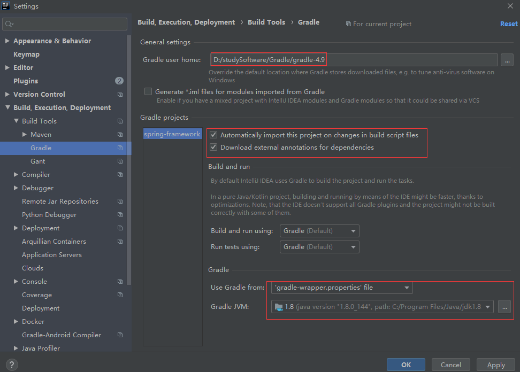Open the Build and run using dropdown
520x372 pixels.
tap(319, 231)
